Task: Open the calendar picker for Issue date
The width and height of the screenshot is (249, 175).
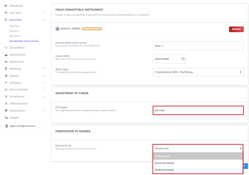Action: 183,59
